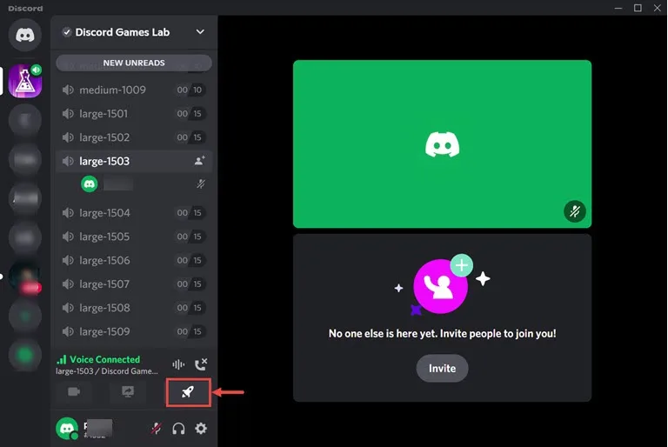
Task: Join the large-1502 voice channel
Action: 134,137
